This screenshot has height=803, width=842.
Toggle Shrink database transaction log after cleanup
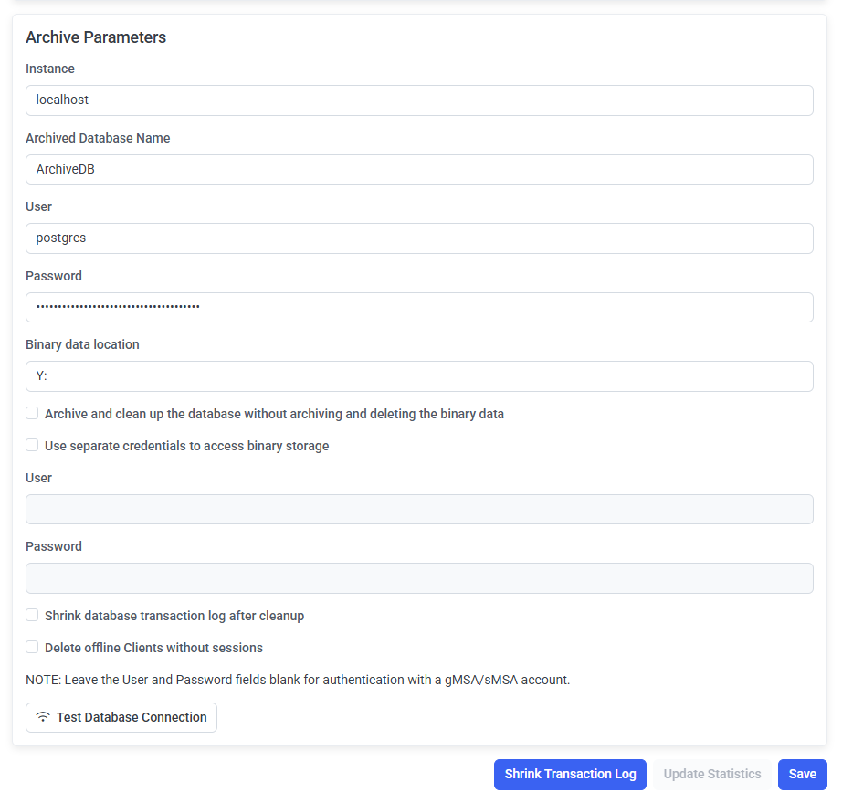tap(32, 616)
